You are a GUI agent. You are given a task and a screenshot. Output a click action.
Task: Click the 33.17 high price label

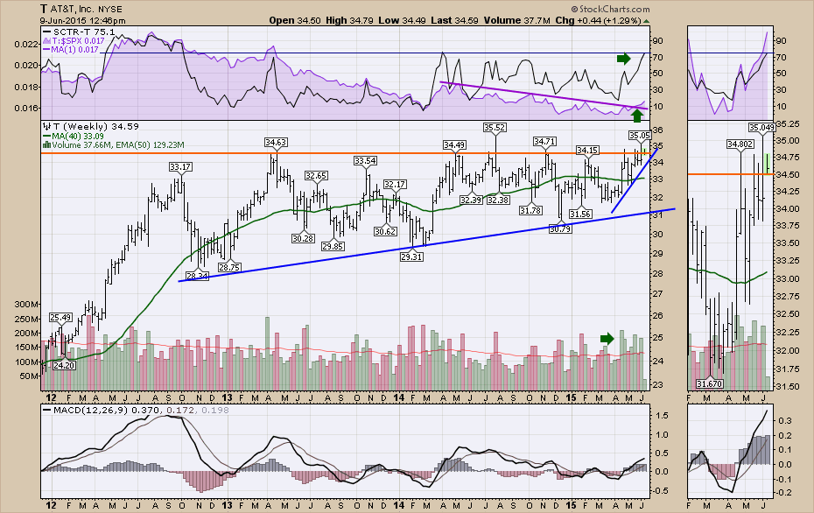(180, 166)
